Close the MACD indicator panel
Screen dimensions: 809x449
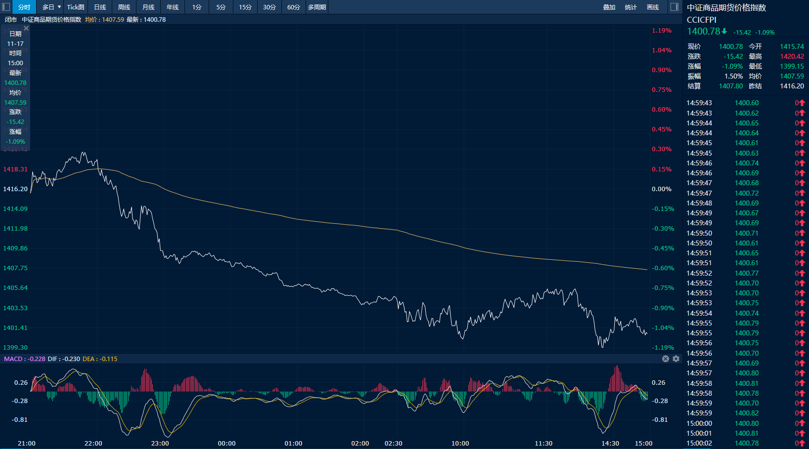tap(666, 359)
